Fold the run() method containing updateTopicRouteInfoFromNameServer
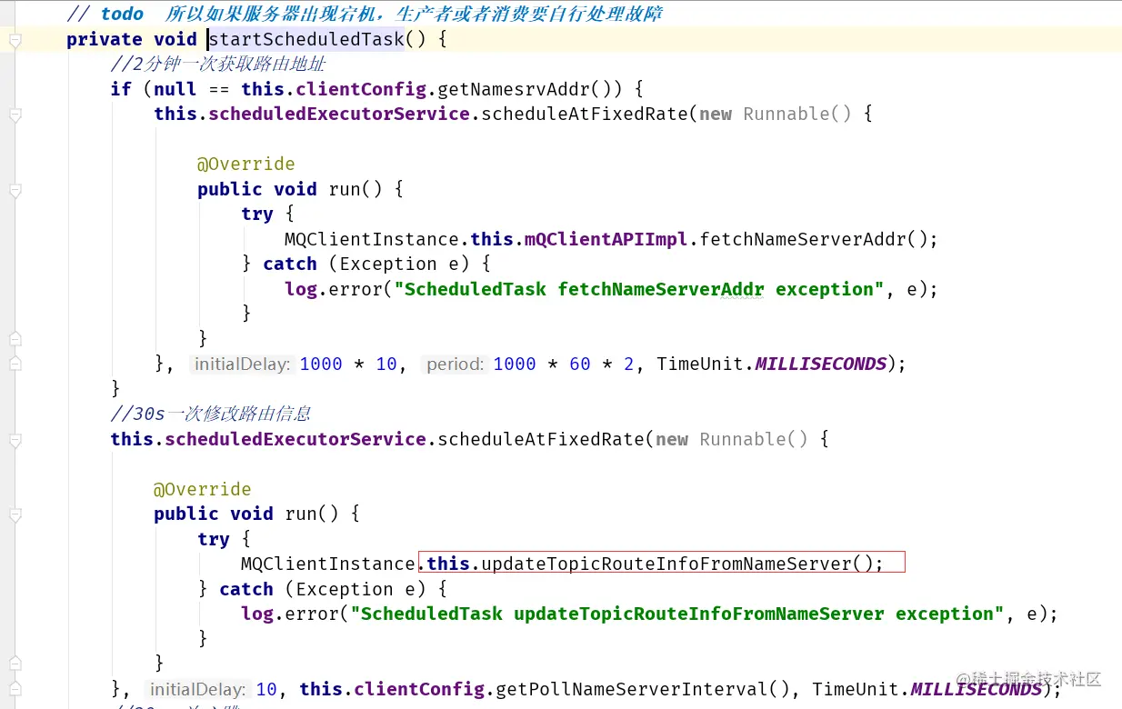Image resolution: width=1122 pixels, height=709 pixels. [x=15, y=514]
